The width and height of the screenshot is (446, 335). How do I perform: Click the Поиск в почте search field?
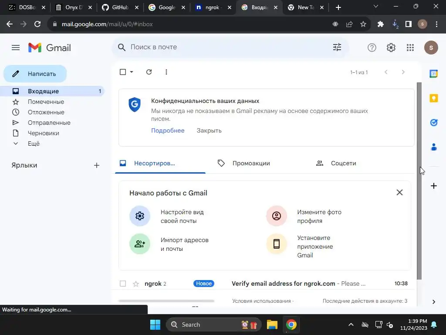click(x=230, y=47)
